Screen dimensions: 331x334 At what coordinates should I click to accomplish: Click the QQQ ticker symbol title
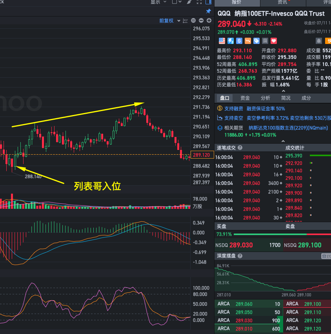pos(224,13)
